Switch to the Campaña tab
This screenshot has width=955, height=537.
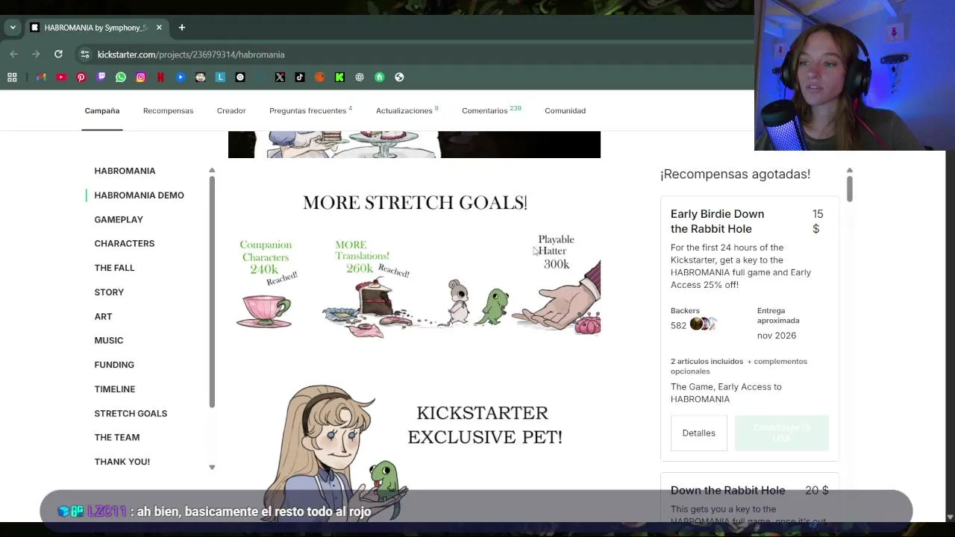(x=102, y=110)
